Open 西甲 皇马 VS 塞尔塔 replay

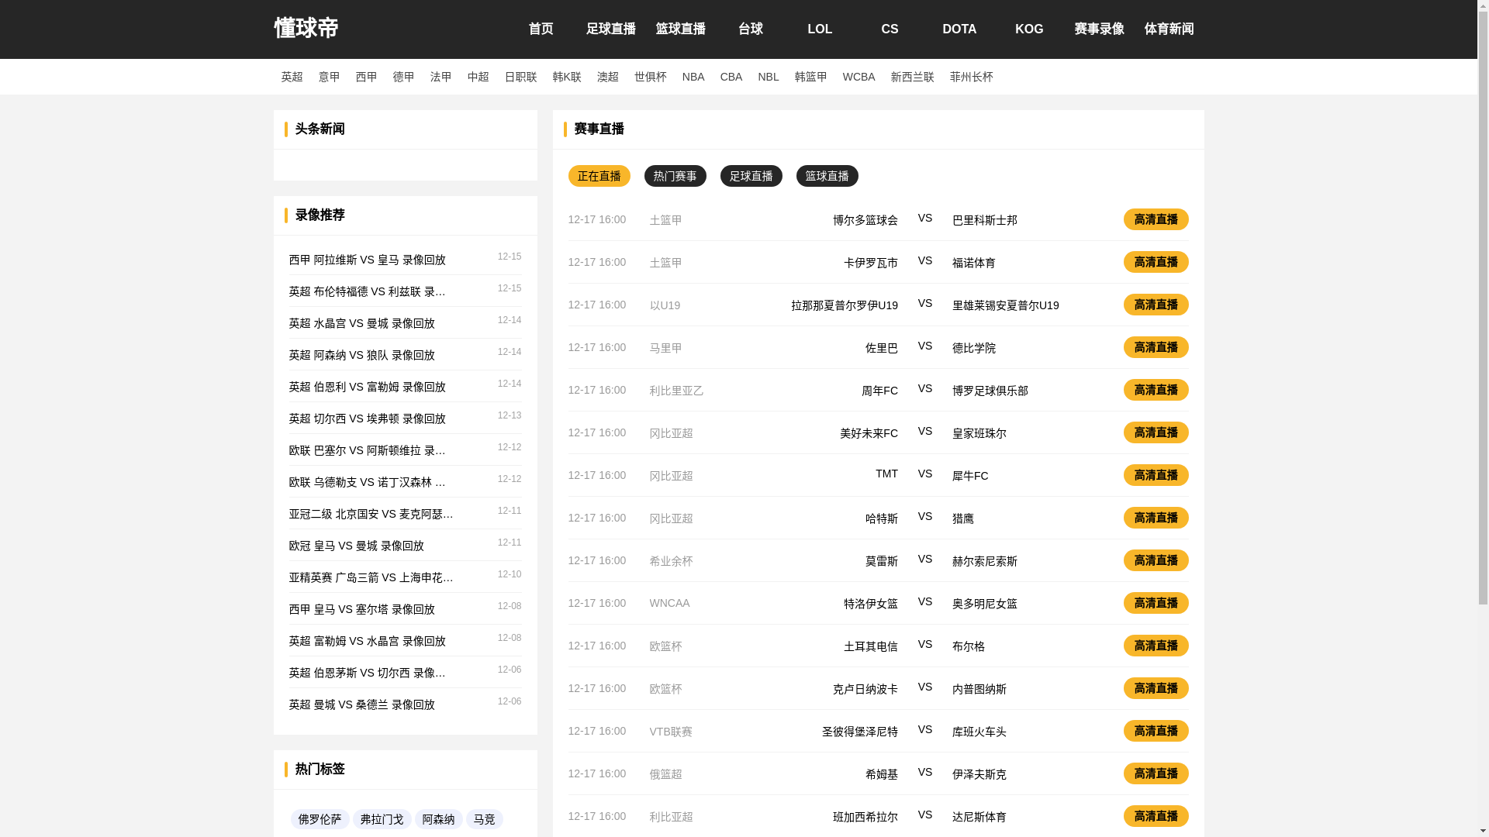[361, 609]
